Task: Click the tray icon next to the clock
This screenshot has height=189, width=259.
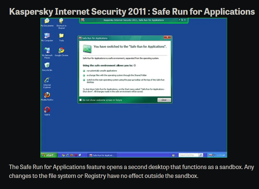Action: coord(214,155)
